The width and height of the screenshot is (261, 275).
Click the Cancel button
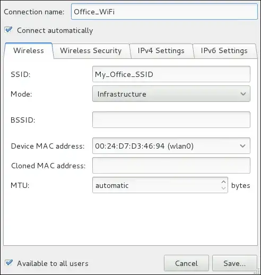(x=186, y=263)
